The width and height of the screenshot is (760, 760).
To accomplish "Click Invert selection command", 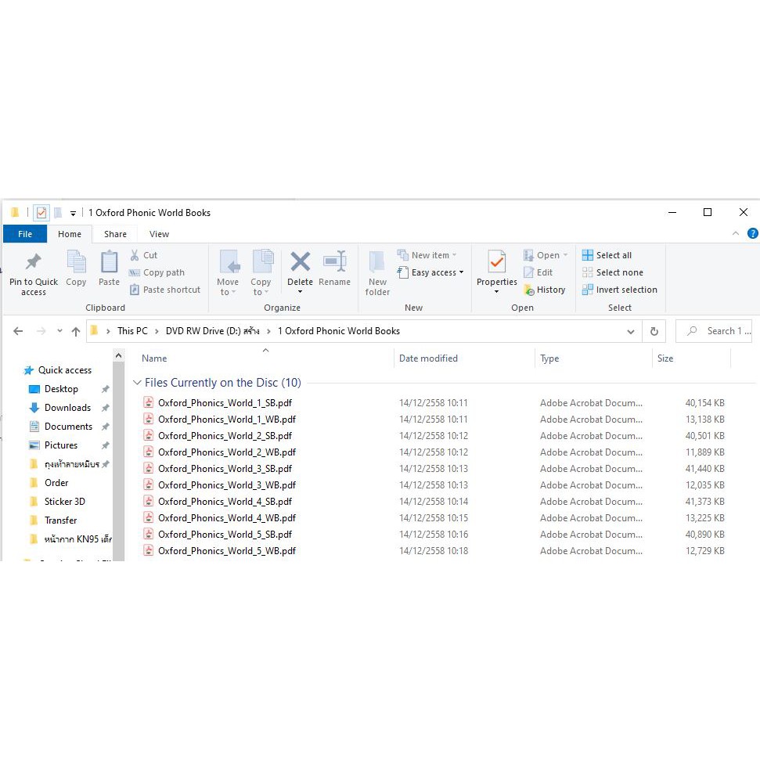I will 620,290.
